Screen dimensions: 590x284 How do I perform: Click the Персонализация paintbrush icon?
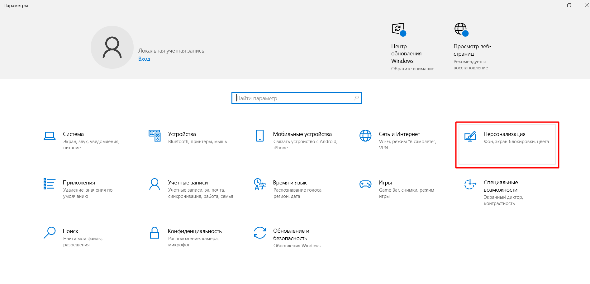point(470,136)
